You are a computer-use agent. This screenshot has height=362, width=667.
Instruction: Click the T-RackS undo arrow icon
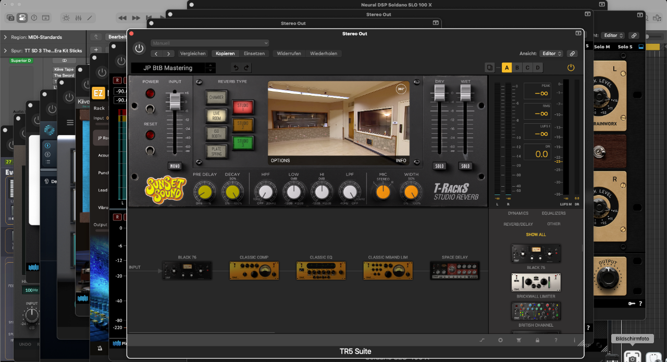coord(236,68)
